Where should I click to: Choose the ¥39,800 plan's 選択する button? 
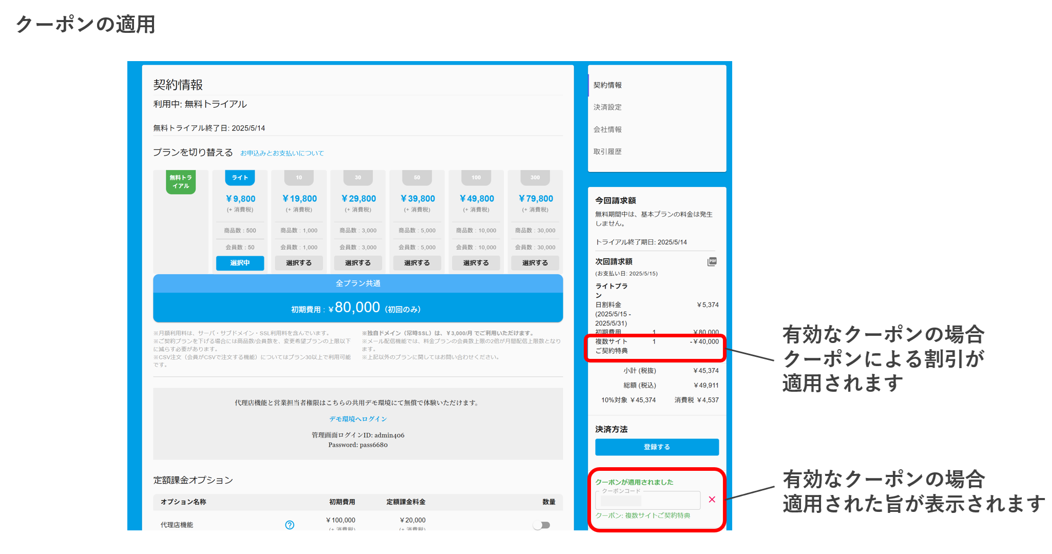tap(417, 263)
